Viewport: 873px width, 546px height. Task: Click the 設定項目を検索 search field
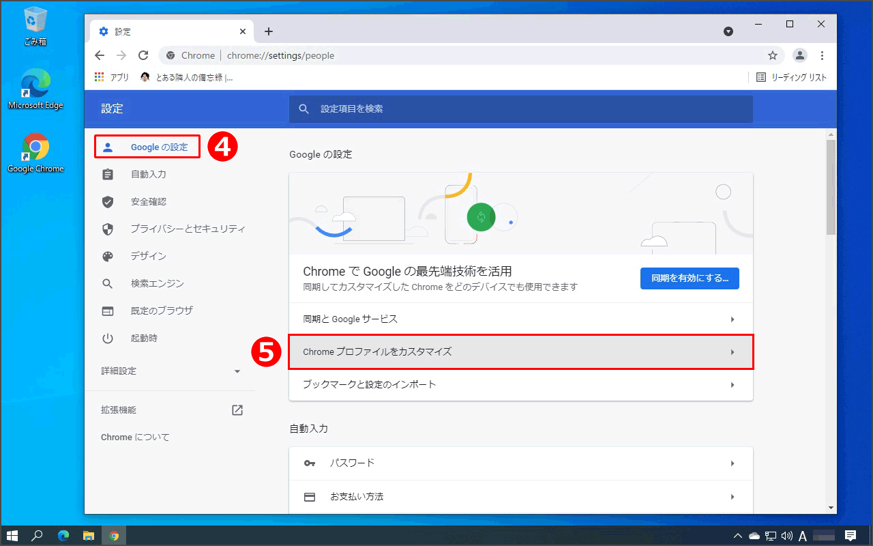(521, 109)
